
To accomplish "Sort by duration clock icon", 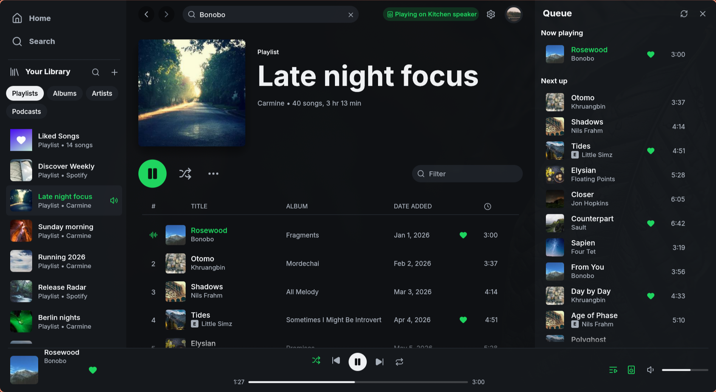I will coord(488,206).
